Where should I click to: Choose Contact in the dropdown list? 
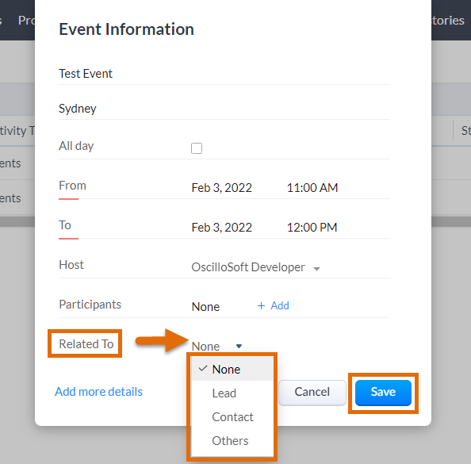pos(232,417)
